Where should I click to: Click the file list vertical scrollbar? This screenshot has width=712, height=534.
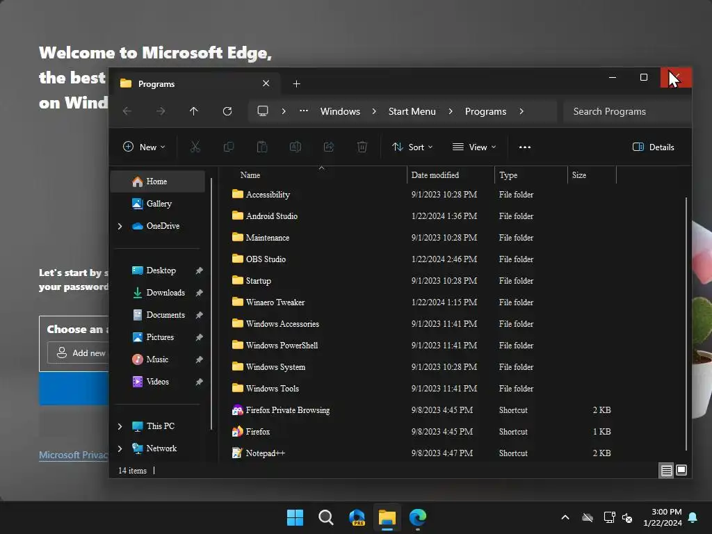click(x=686, y=324)
